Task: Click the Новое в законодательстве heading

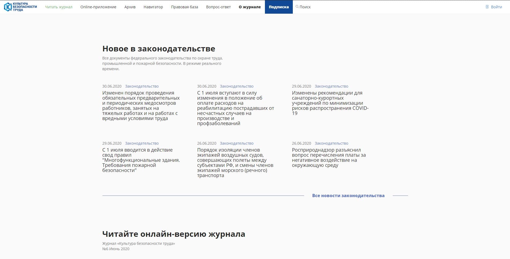Action: [x=159, y=49]
